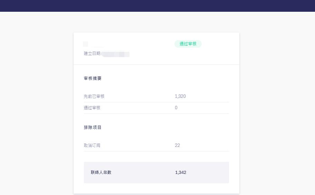This screenshot has width=315, height=195.
Task: Select the 联络人总数 total label
Action: click(101, 172)
